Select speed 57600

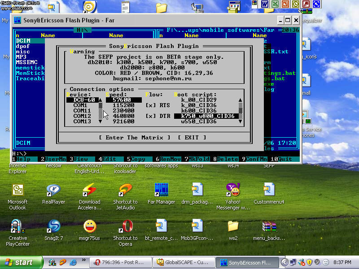[x=124, y=100]
